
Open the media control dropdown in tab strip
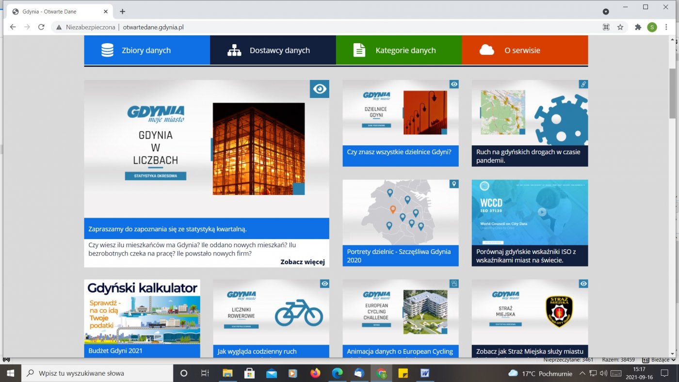click(x=606, y=11)
